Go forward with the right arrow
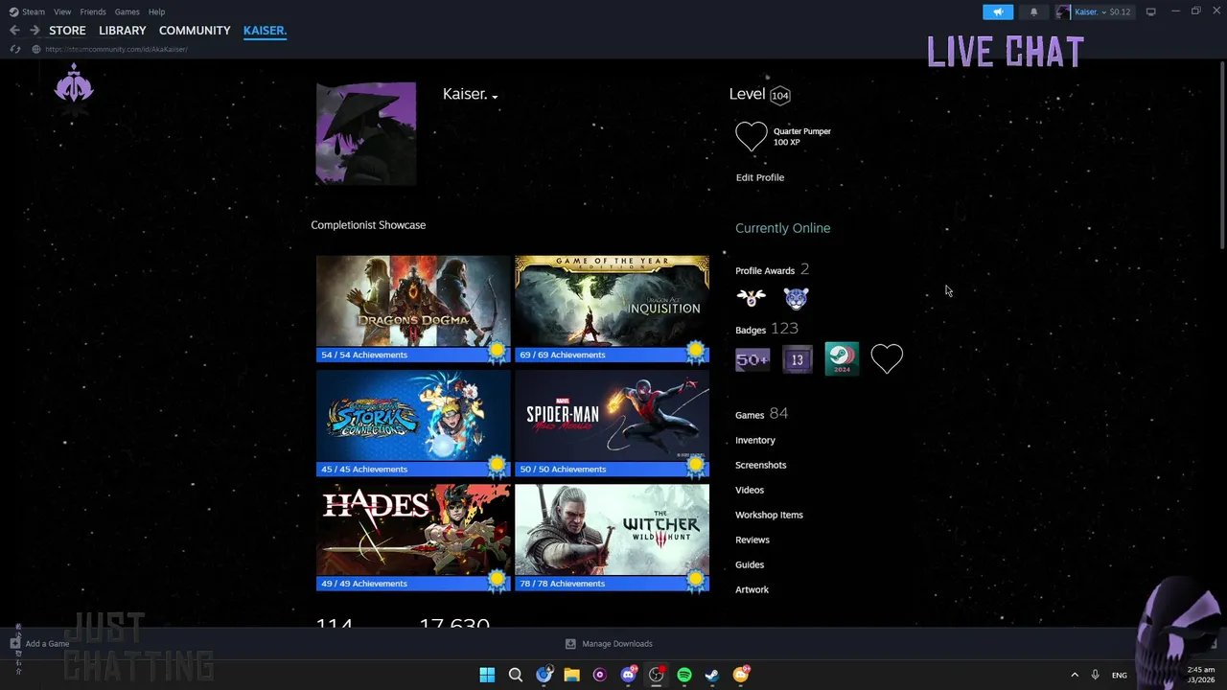 pyautogui.click(x=35, y=31)
